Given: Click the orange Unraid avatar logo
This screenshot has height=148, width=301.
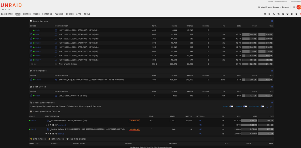Looking at the screenshot, I should (299, 7).
